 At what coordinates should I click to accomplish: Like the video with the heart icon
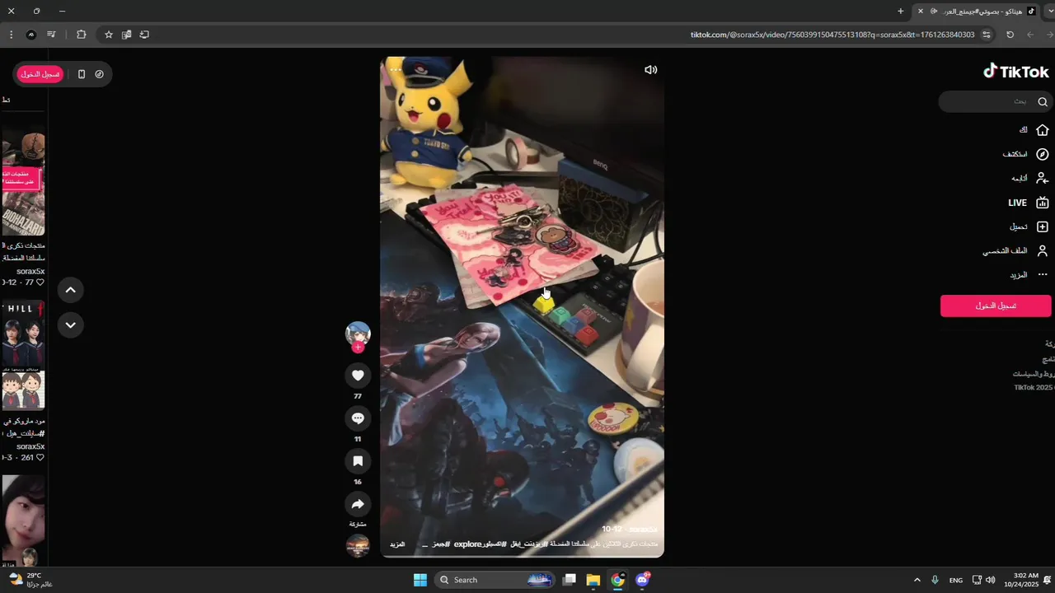pos(358,376)
